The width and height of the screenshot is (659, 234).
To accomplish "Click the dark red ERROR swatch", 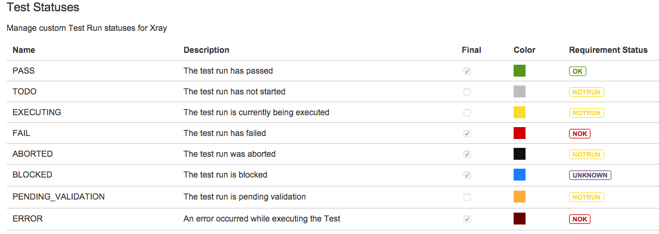I will (x=520, y=219).
